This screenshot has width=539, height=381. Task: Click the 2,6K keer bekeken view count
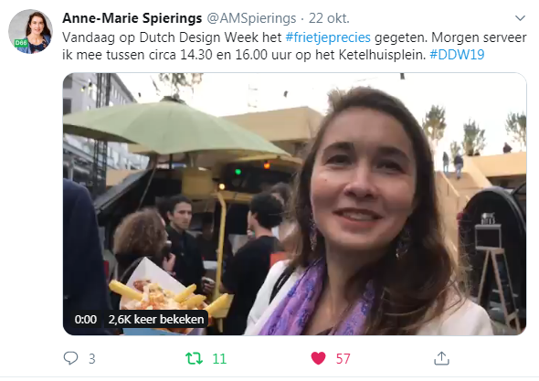pos(156,320)
